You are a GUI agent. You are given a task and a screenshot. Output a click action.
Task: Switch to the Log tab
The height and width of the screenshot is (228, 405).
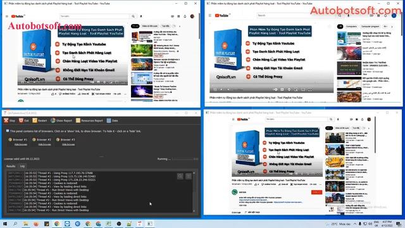pos(22,166)
